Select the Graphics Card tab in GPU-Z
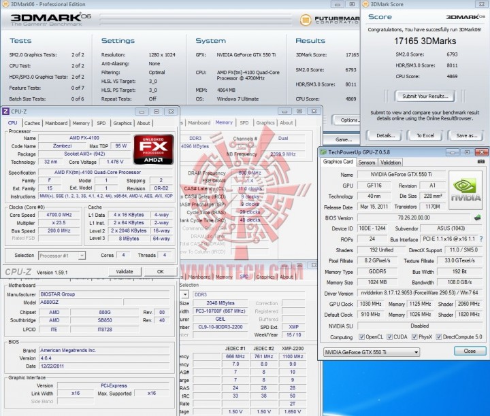Screen dimensions: 490x416 tap(338, 162)
